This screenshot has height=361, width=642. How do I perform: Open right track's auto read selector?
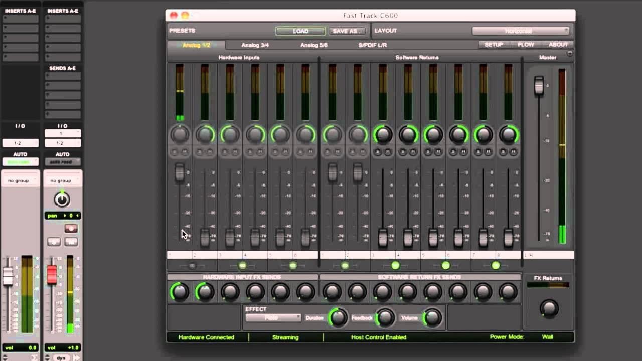coord(63,162)
